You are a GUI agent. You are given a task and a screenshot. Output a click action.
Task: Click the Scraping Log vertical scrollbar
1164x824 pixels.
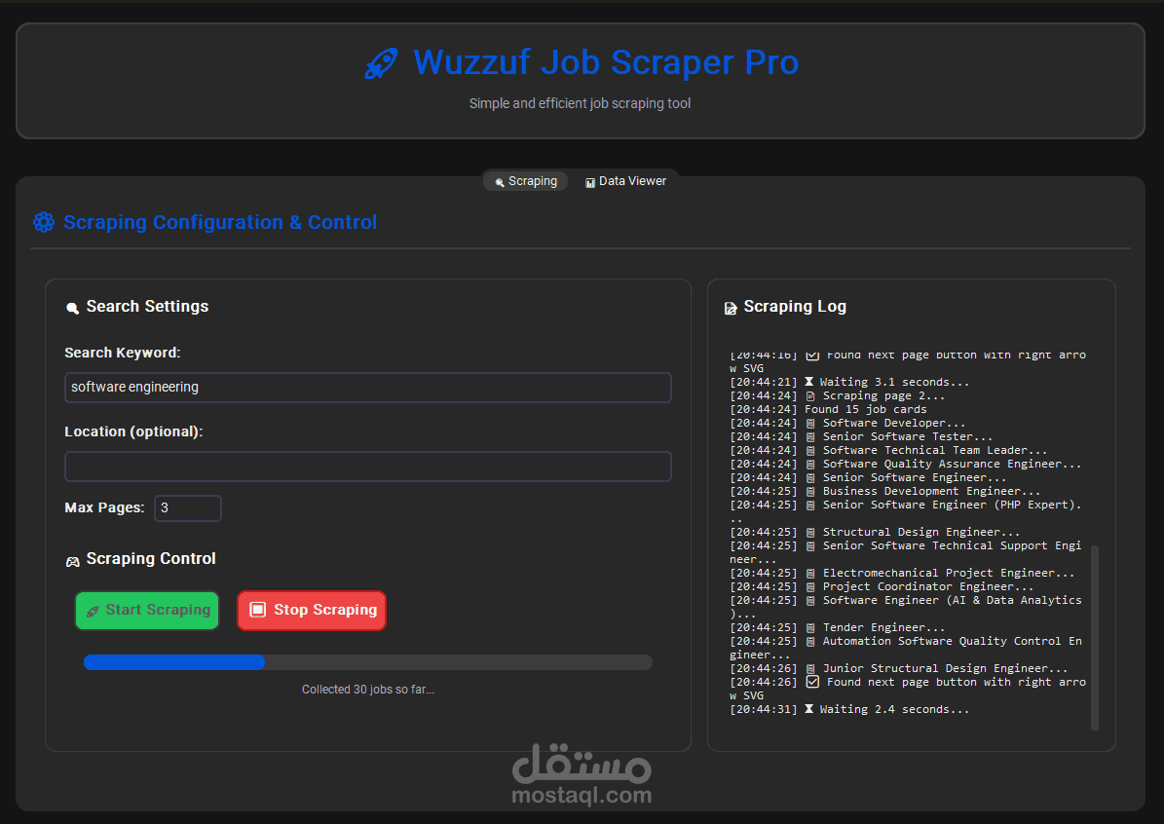1094,637
